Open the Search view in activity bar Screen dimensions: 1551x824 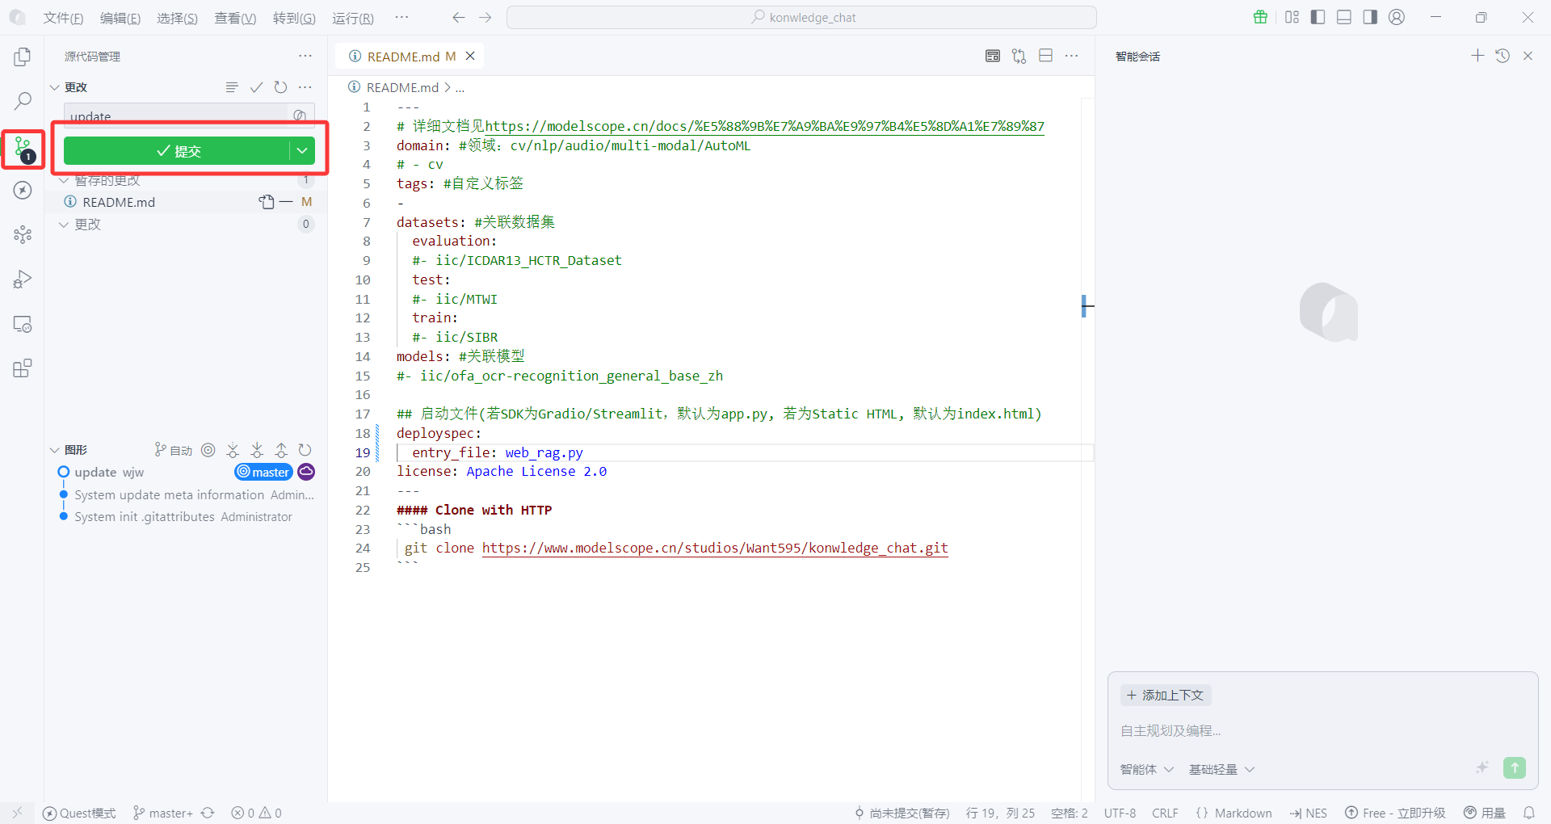pos(23,101)
